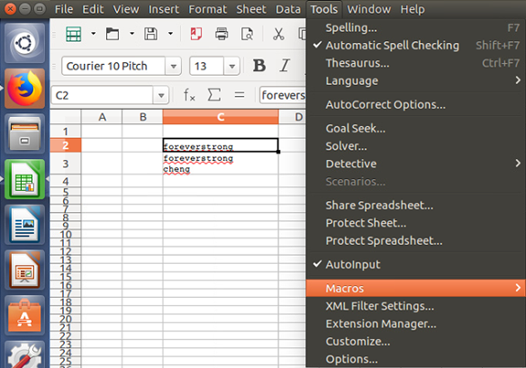
Task: Expand the Detective submenu
Action: (x=416, y=163)
